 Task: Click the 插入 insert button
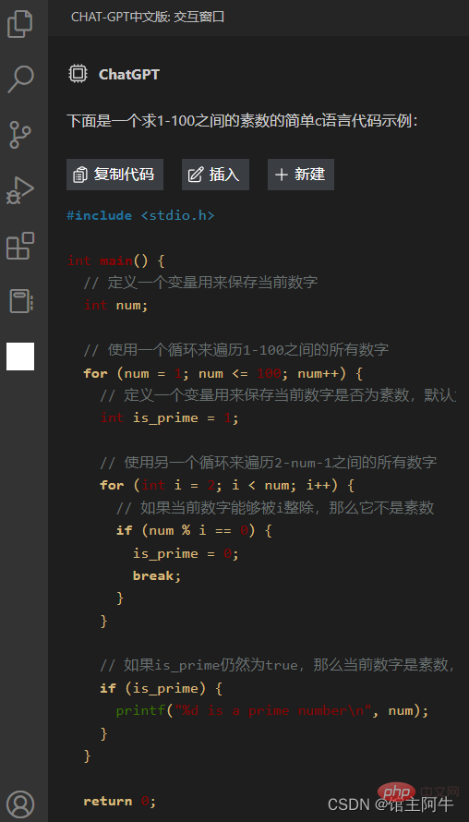(x=215, y=175)
